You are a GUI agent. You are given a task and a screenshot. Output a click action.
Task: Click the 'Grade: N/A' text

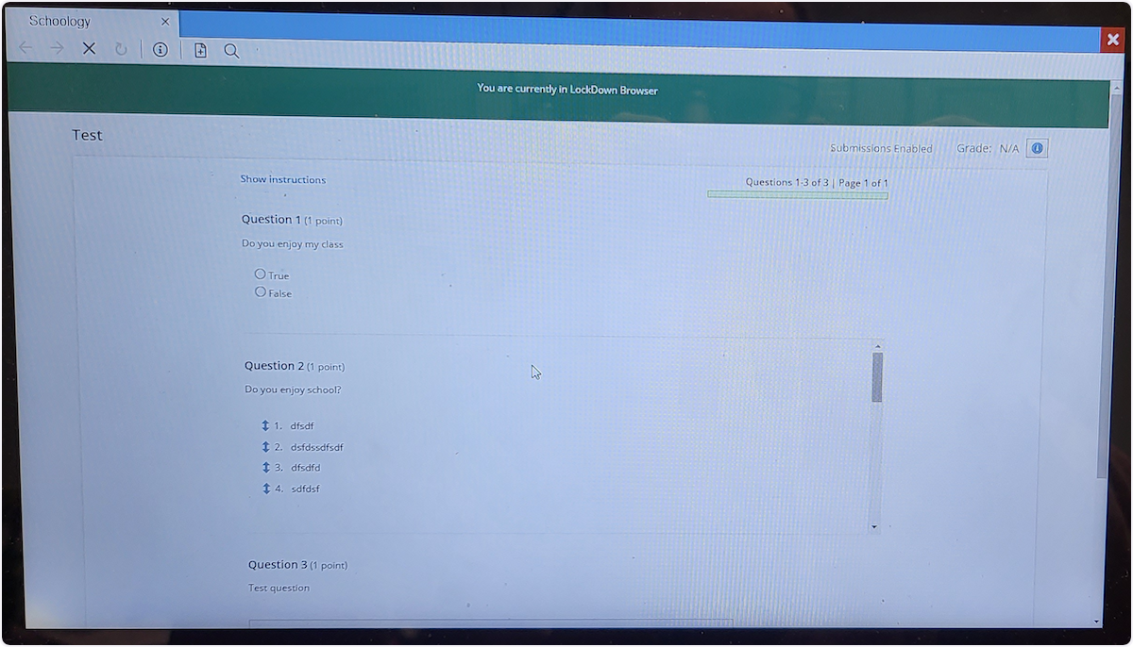(988, 148)
